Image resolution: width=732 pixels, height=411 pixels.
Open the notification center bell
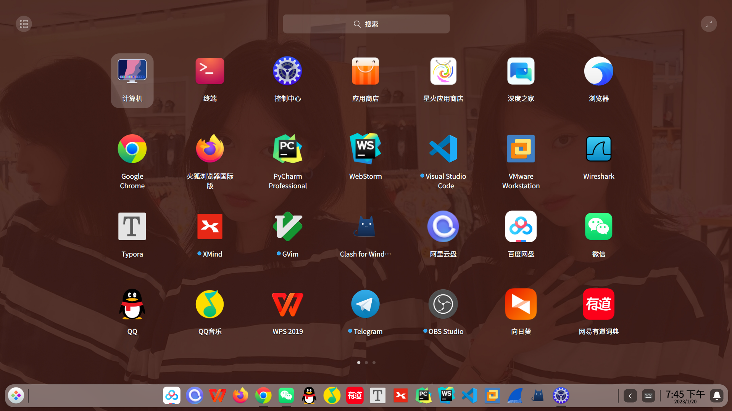[x=717, y=396]
